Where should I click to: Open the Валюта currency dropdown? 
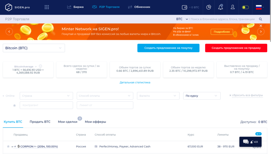[158, 96]
